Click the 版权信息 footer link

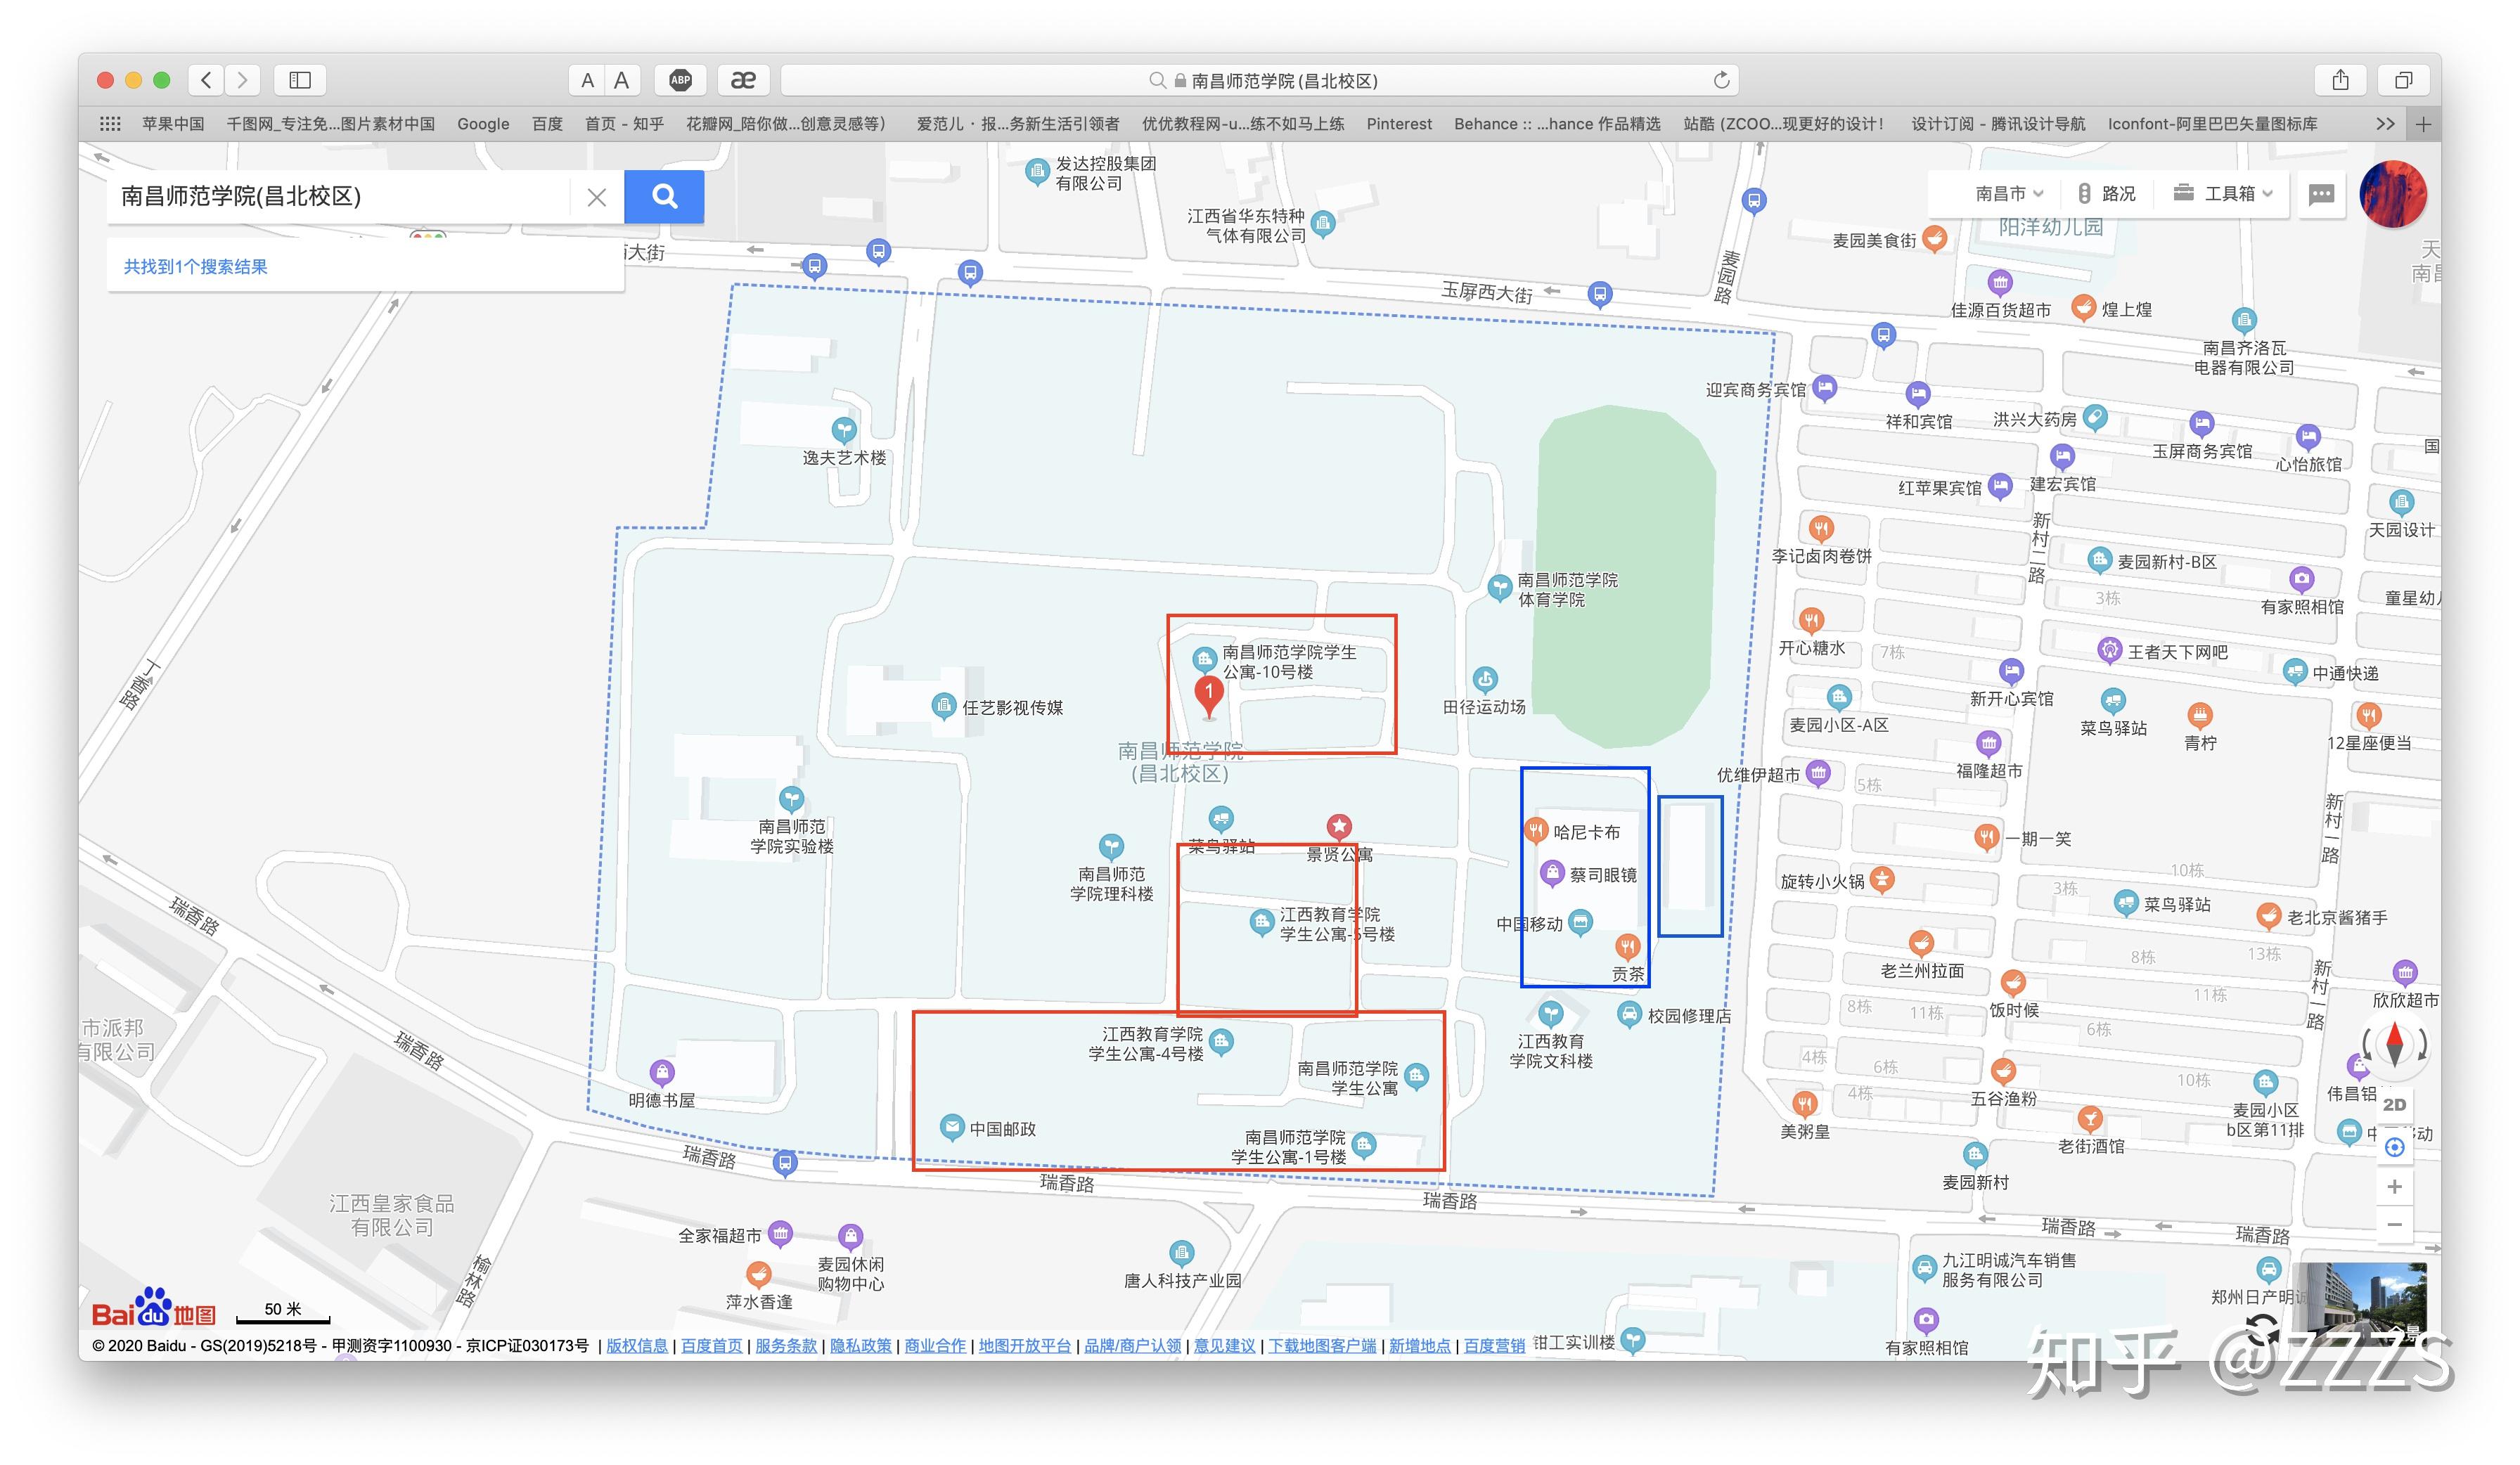point(637,1345)
